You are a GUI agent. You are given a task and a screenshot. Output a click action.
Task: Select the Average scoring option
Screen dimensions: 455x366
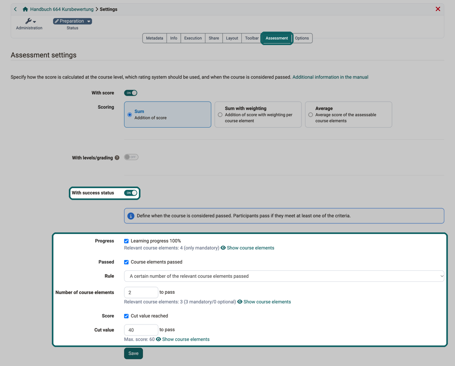[349, 115]
